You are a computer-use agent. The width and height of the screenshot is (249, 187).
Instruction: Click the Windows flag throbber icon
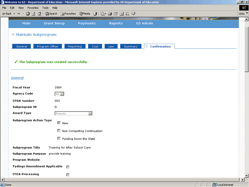(244, 8)
